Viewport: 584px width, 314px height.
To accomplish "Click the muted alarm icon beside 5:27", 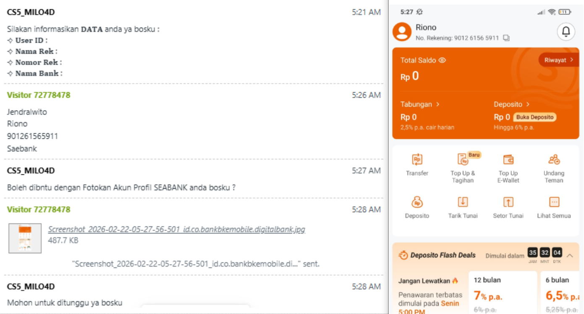I will pyautogui.click(x=419, y=12).
